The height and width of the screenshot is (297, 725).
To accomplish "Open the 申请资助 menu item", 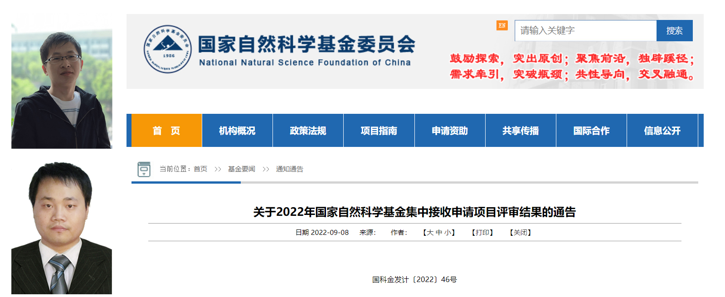I will [x=450, y=131].
